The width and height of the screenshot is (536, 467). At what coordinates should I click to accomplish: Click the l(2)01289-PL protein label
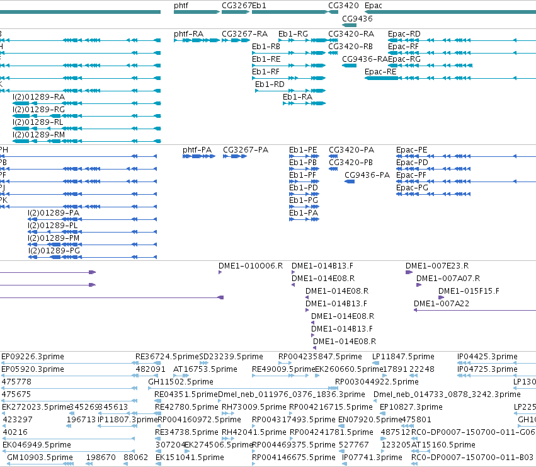click(53, 226)
